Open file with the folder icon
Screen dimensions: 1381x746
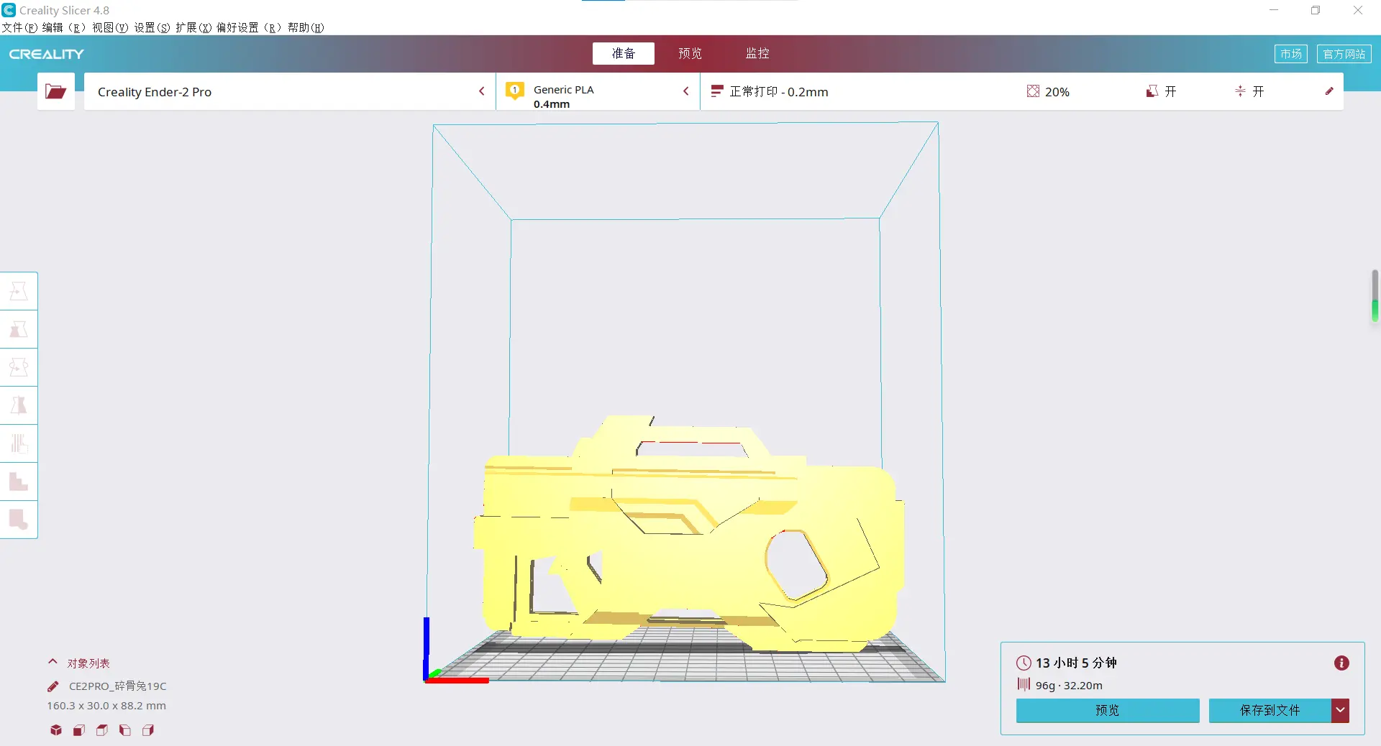55,91
